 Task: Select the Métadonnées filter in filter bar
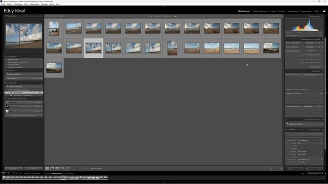[167, 16]
